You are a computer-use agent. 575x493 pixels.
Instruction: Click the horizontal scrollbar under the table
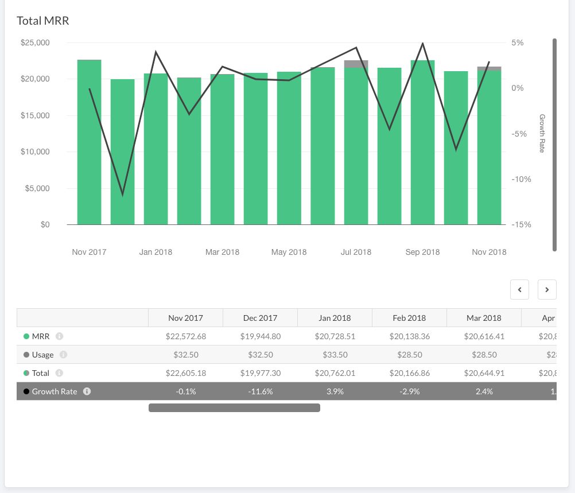click(234, 408)
